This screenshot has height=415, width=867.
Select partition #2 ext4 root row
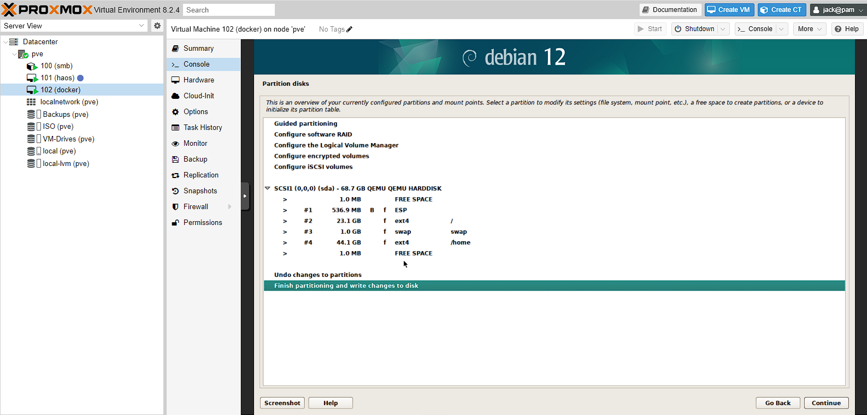554,221
